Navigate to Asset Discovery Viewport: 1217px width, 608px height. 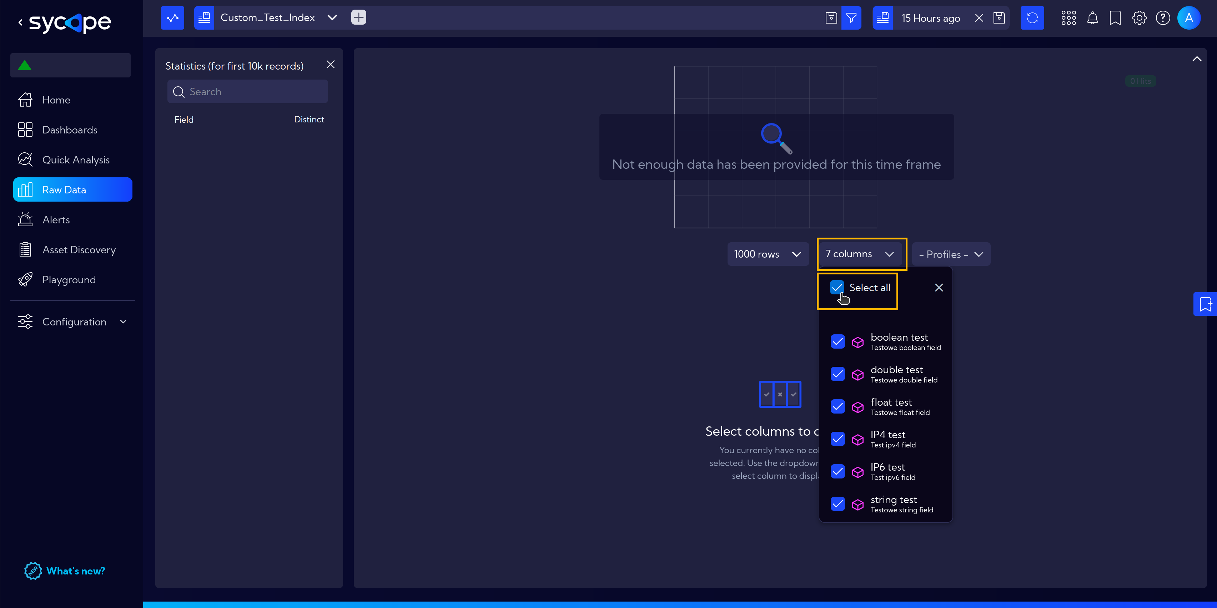(73, 250)
